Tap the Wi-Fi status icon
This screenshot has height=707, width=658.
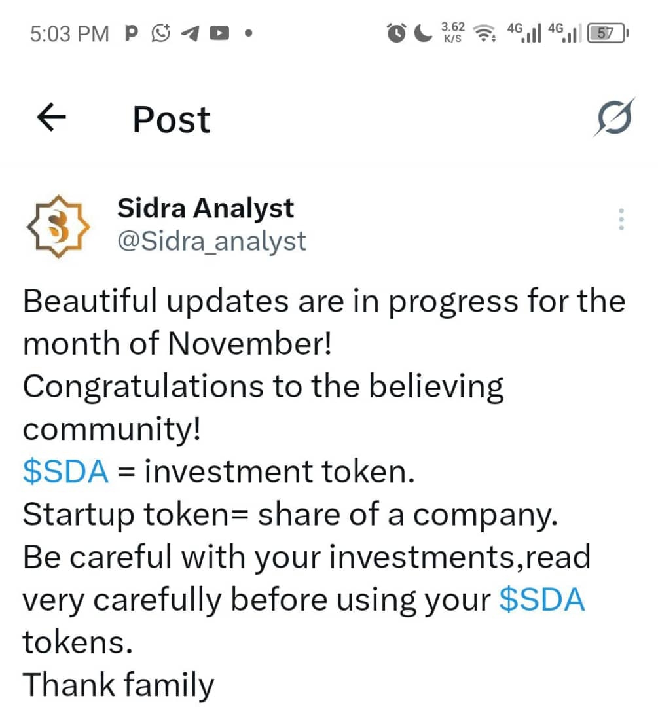(484, 33)
